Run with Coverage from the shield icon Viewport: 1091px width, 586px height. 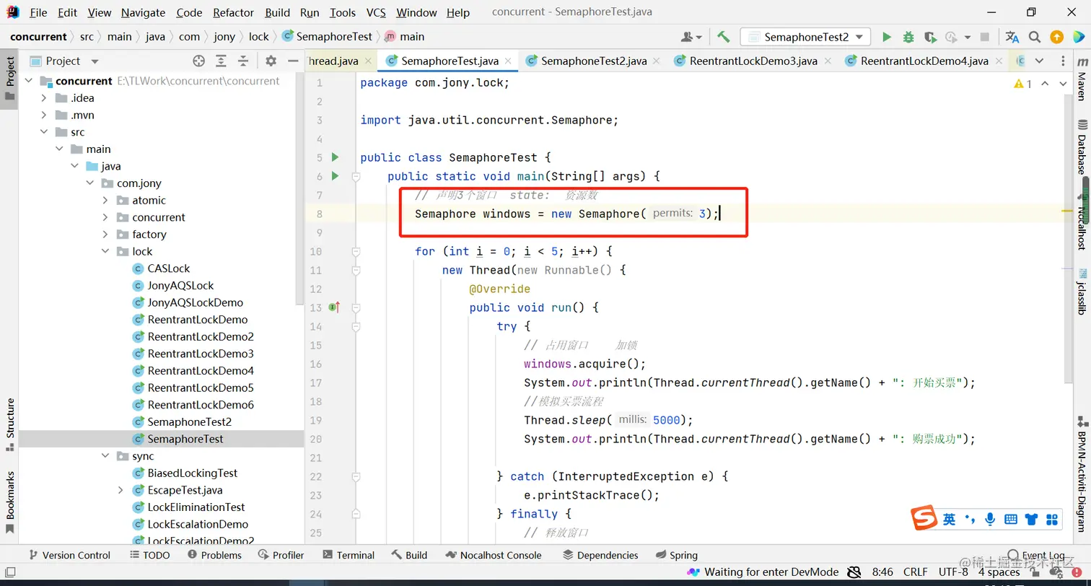tap(930, 37)
